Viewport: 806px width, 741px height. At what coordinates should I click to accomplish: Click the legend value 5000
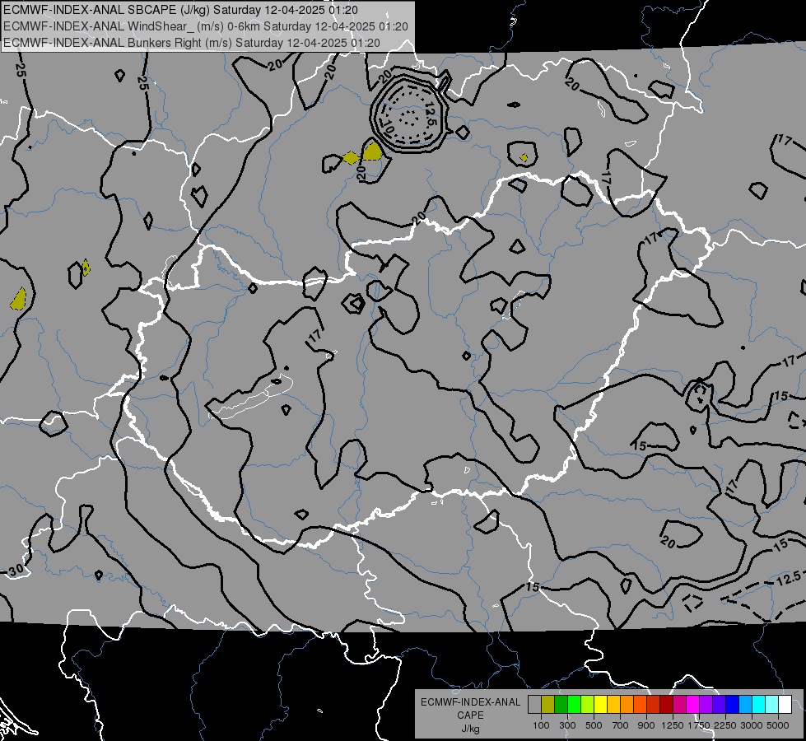(778, 725)
